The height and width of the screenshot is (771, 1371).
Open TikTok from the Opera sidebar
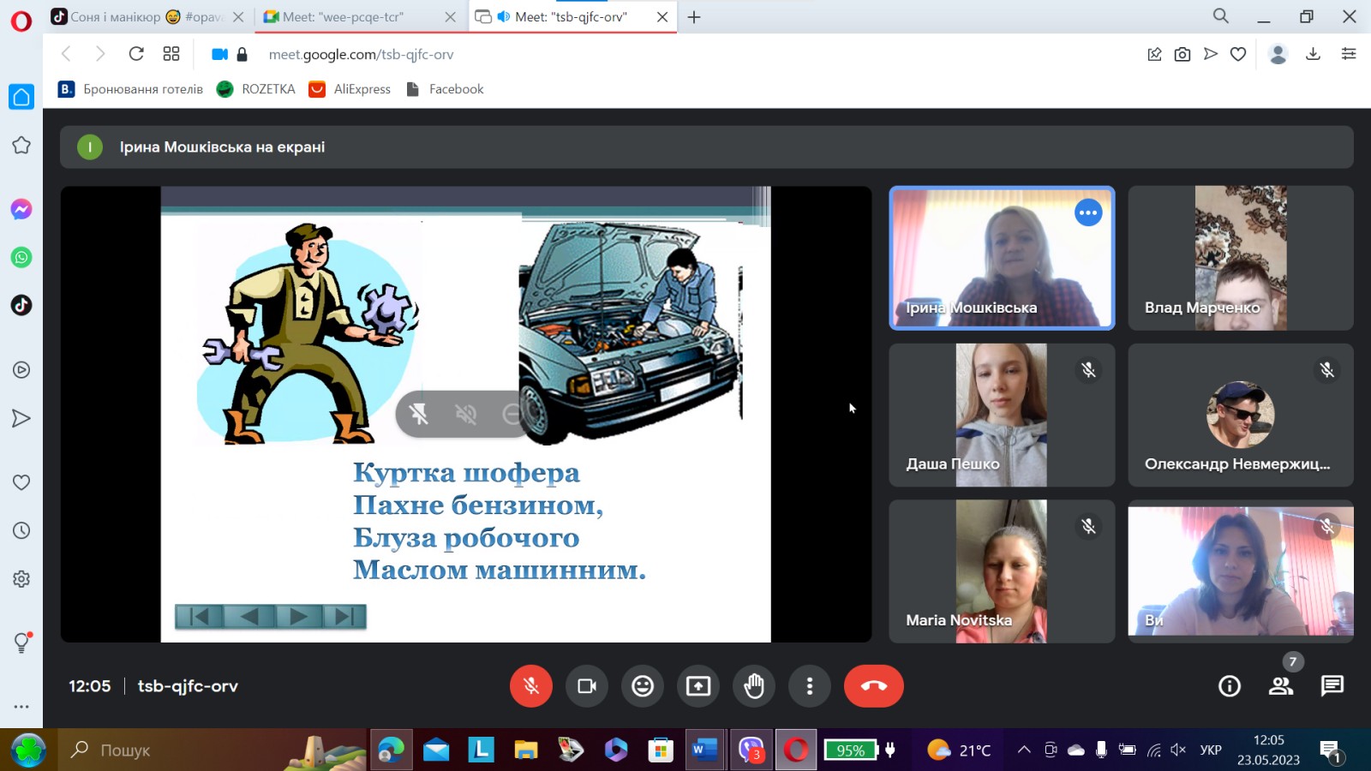click(21, 305)
